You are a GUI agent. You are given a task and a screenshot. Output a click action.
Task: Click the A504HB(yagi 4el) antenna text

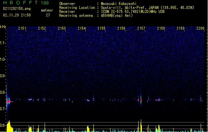117,16
